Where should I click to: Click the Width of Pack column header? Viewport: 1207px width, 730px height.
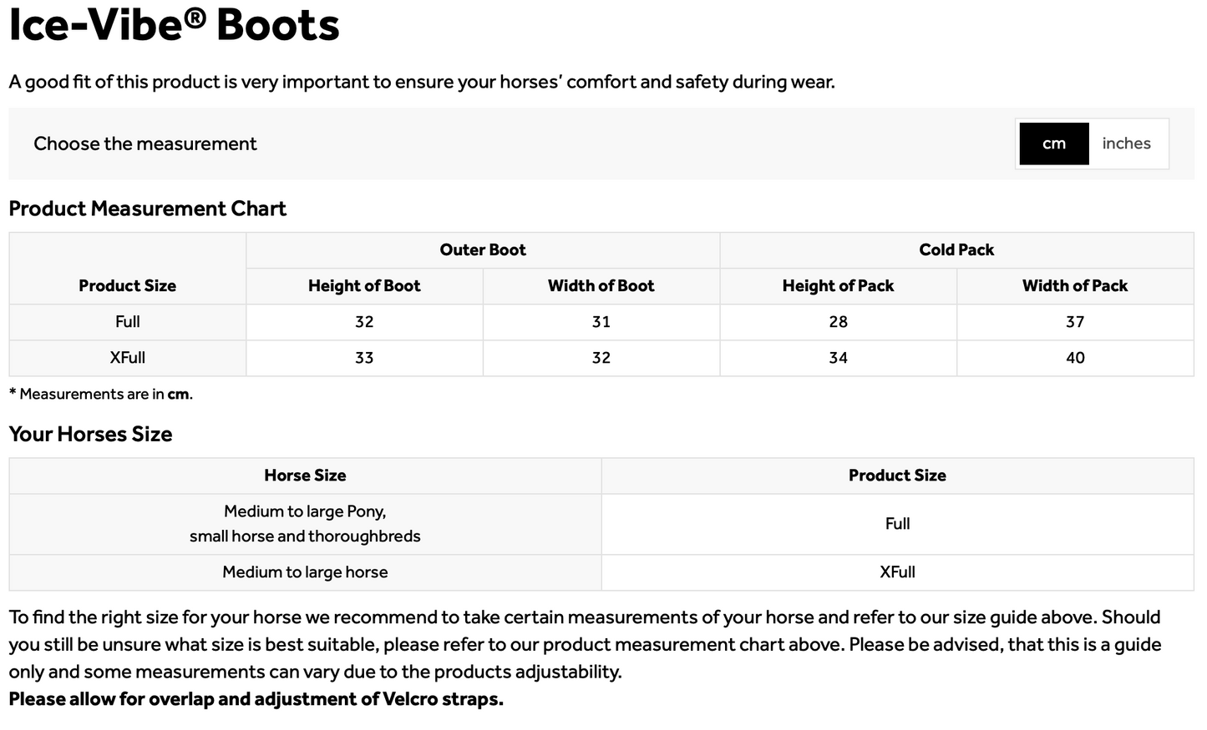click(1075, 285)
